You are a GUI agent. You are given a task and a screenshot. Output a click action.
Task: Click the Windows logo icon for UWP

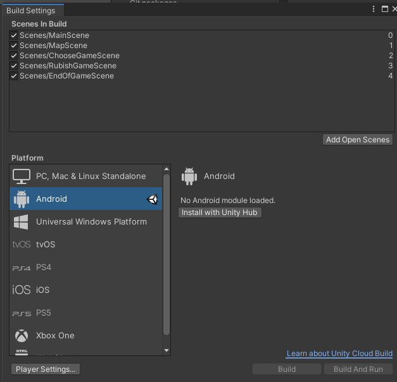pyautogui.click(x=21, y=222)
